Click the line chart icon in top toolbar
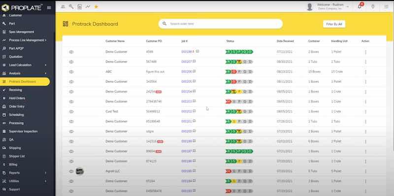394x196 pixels. click(x=88, y=7)
